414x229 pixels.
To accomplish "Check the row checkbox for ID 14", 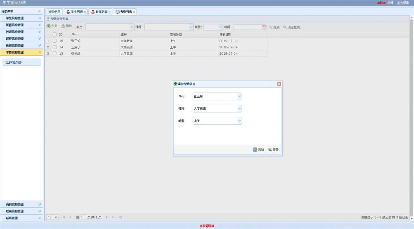I will (x=54, y=47).
